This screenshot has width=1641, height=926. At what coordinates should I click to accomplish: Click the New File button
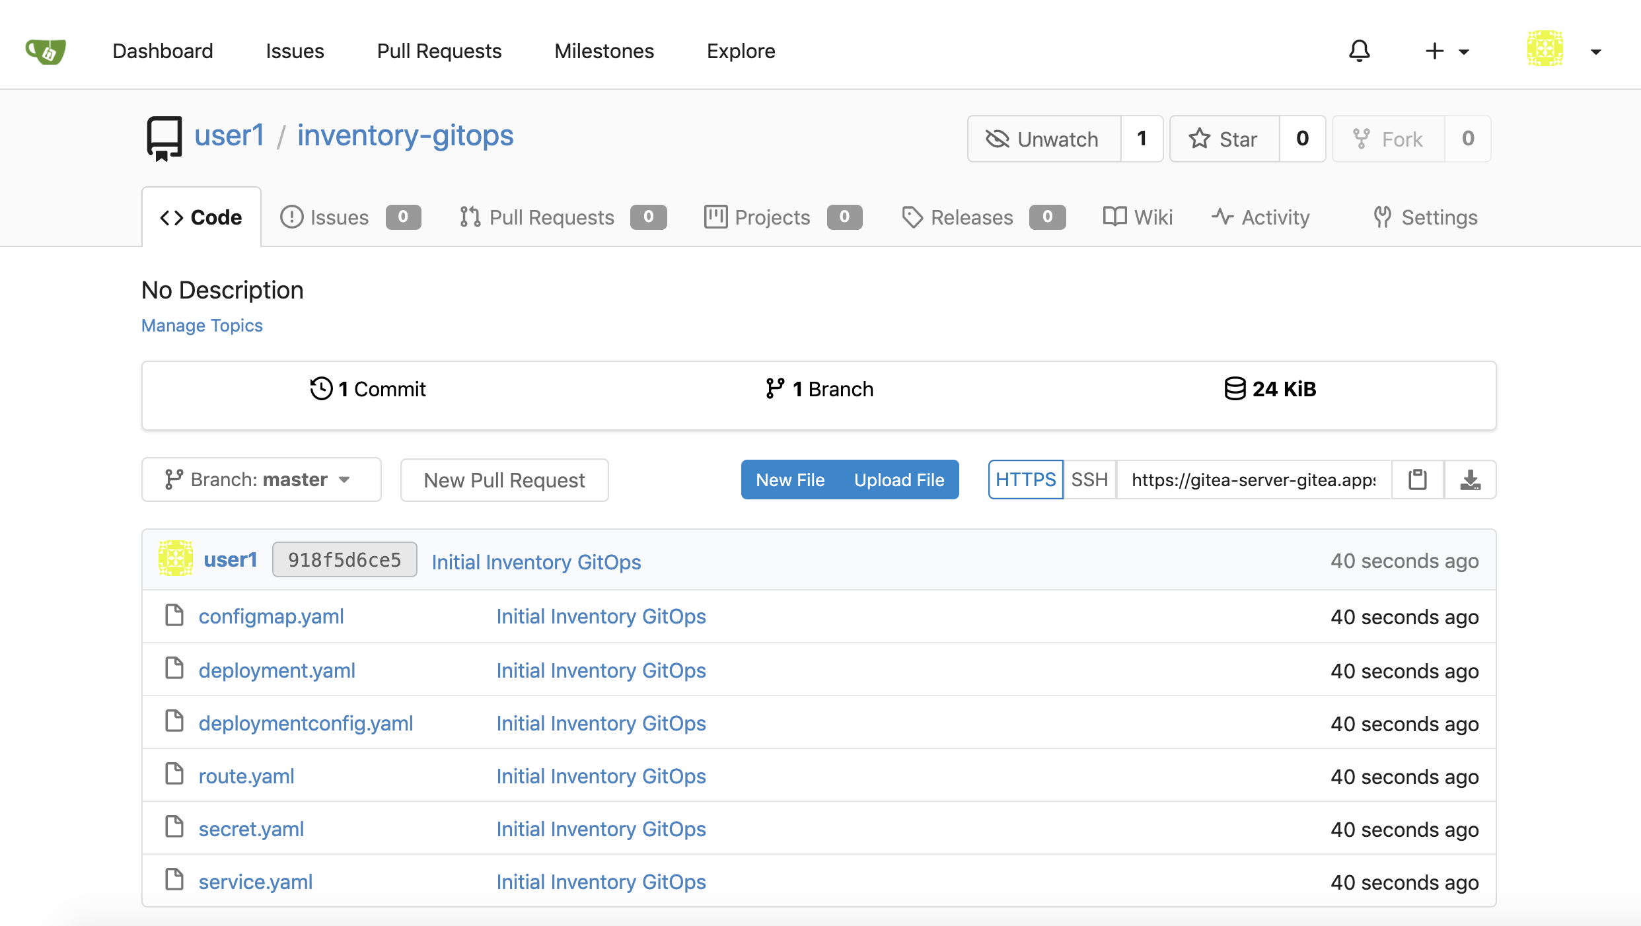click(790, 480)
